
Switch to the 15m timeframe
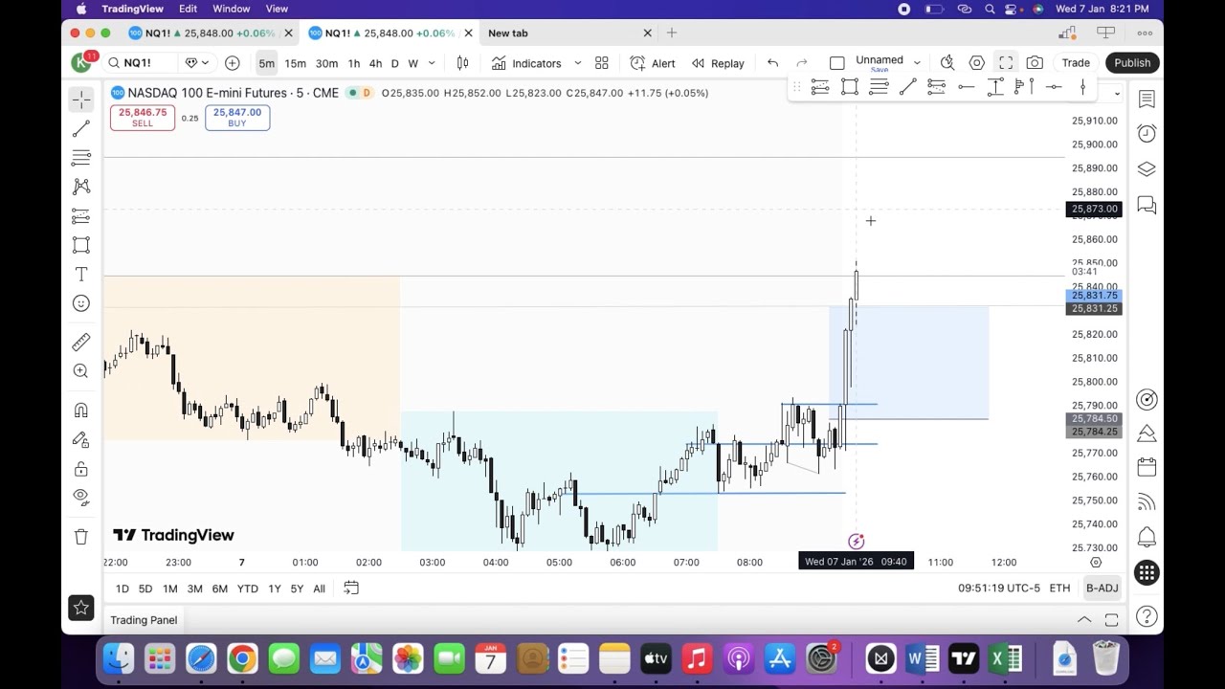point(295,63)
